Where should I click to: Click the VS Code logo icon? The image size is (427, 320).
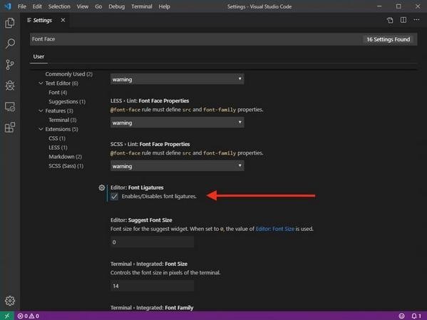8,6
